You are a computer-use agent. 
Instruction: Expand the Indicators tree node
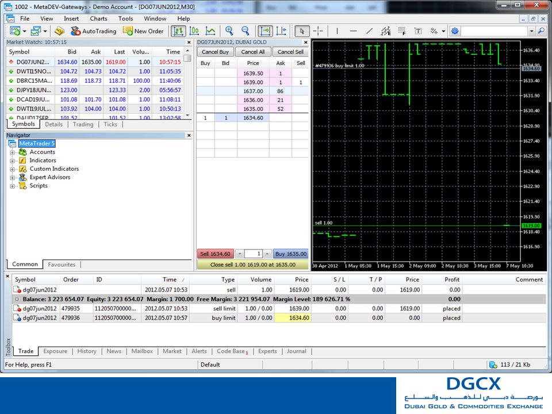coord(12,161)
